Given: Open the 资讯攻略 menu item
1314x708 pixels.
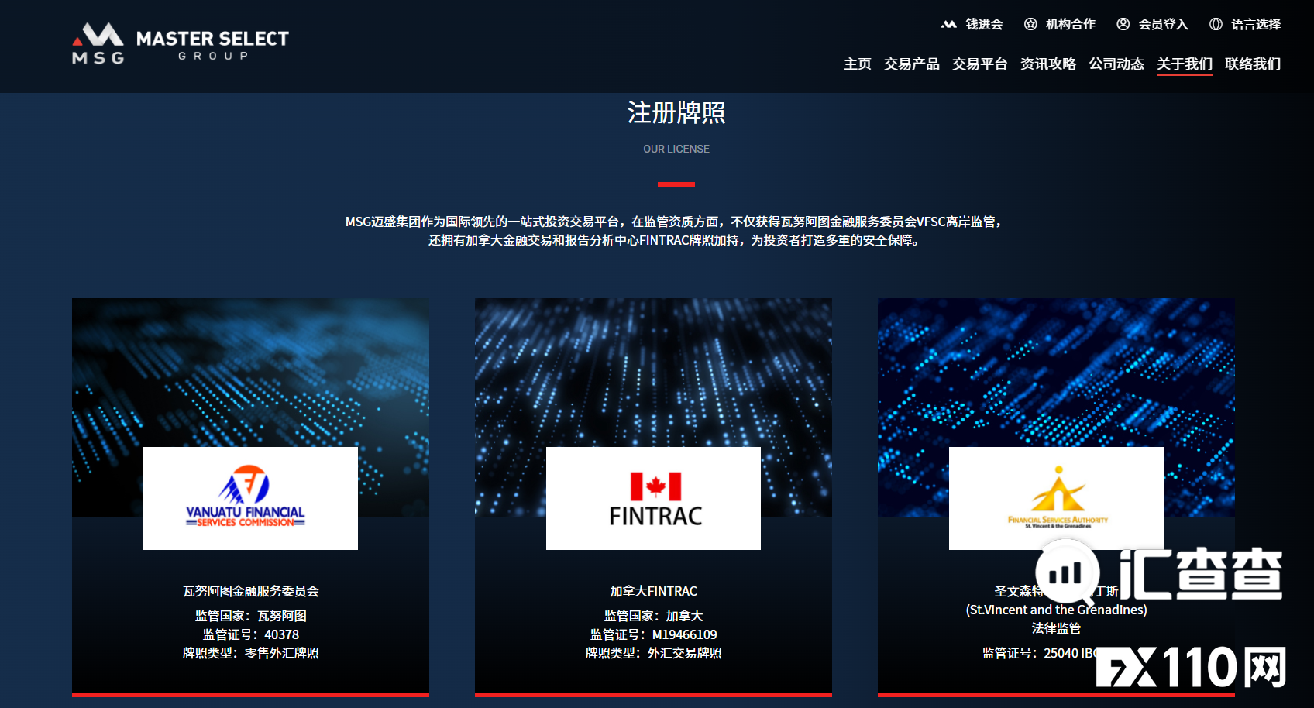Looking at the screenshot, I should 1047,64.
